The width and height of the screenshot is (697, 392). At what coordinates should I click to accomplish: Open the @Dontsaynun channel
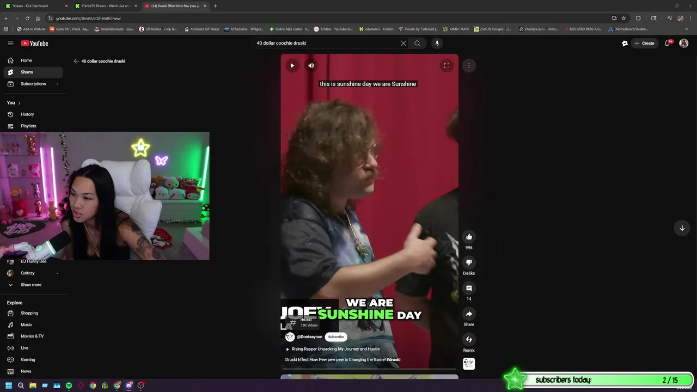[x=309, y=337]
